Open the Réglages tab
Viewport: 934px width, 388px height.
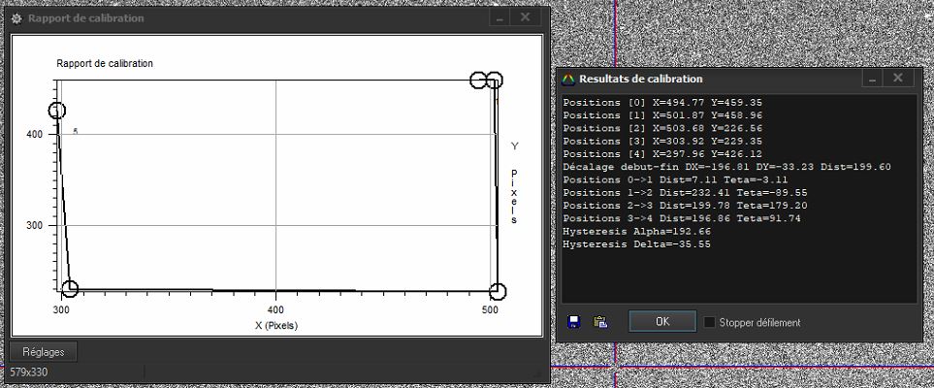pyautogui.click(x=43, y=352)
